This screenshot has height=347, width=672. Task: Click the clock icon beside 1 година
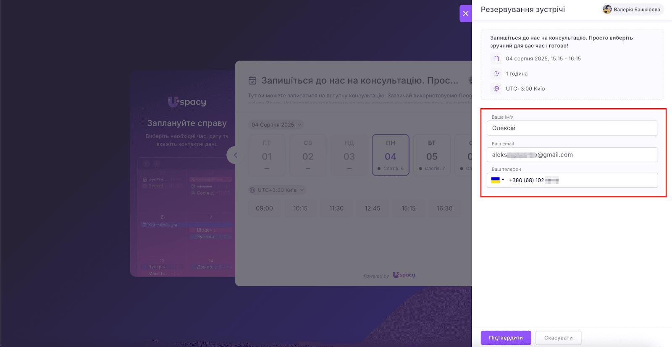[x=496, y=74]
